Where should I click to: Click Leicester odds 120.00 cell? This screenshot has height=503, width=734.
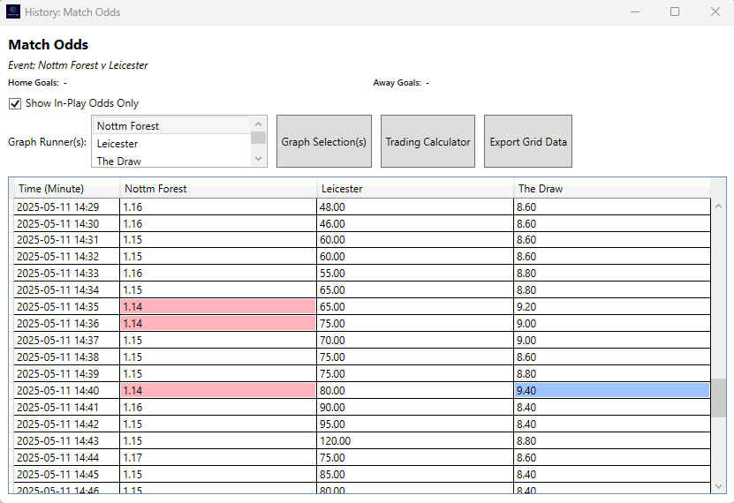click(415, 441)
